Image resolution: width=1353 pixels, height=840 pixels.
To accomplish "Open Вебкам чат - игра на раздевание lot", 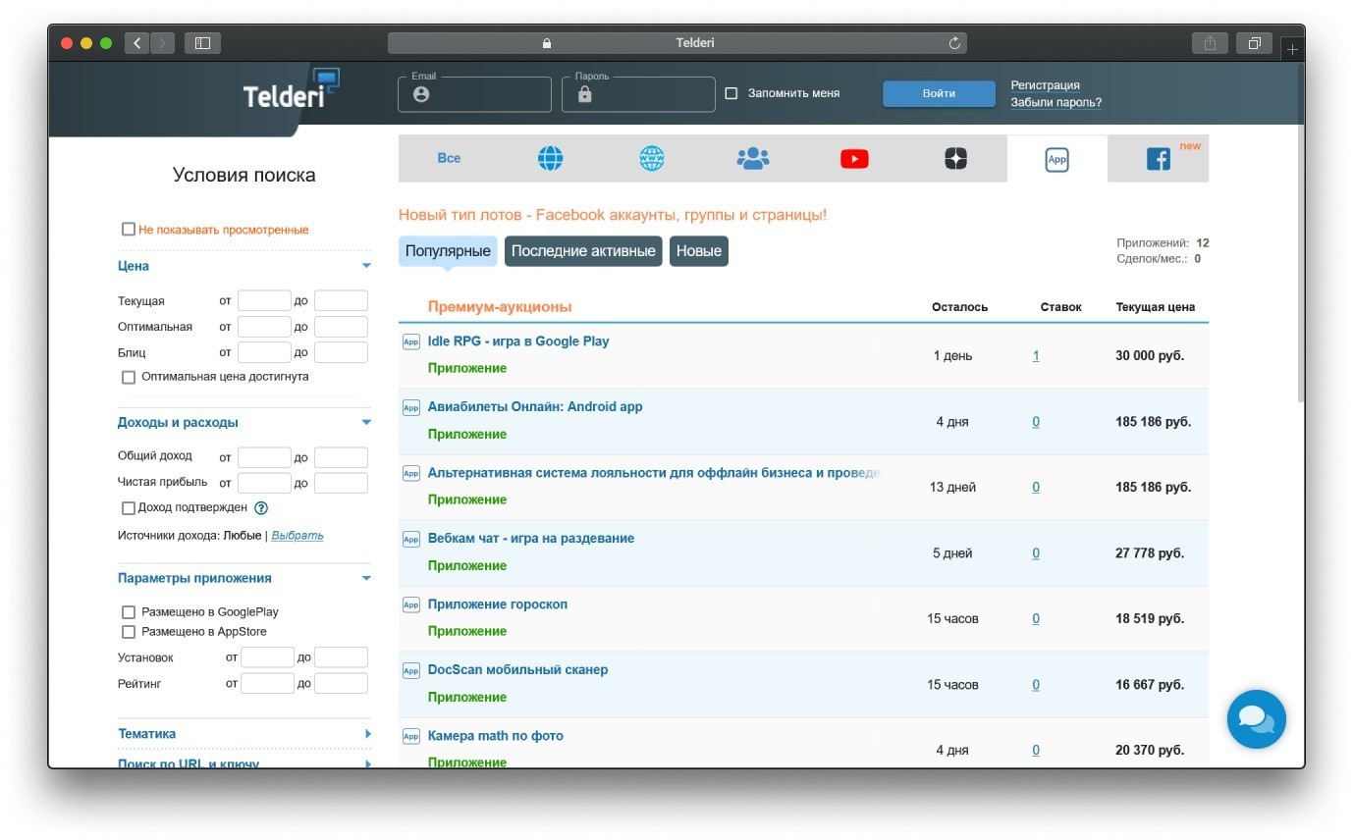I will point(531,539).
